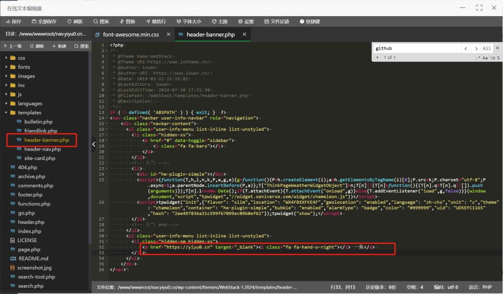The image size is (503, 294).
Task: Toggle whole-word search (\b)
Action: pyautogui.click(x=492, y=58)
